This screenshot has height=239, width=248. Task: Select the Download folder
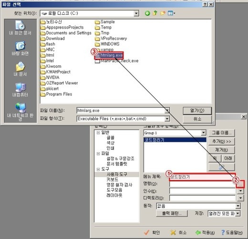pyautogui.click(x=52, y=39)
